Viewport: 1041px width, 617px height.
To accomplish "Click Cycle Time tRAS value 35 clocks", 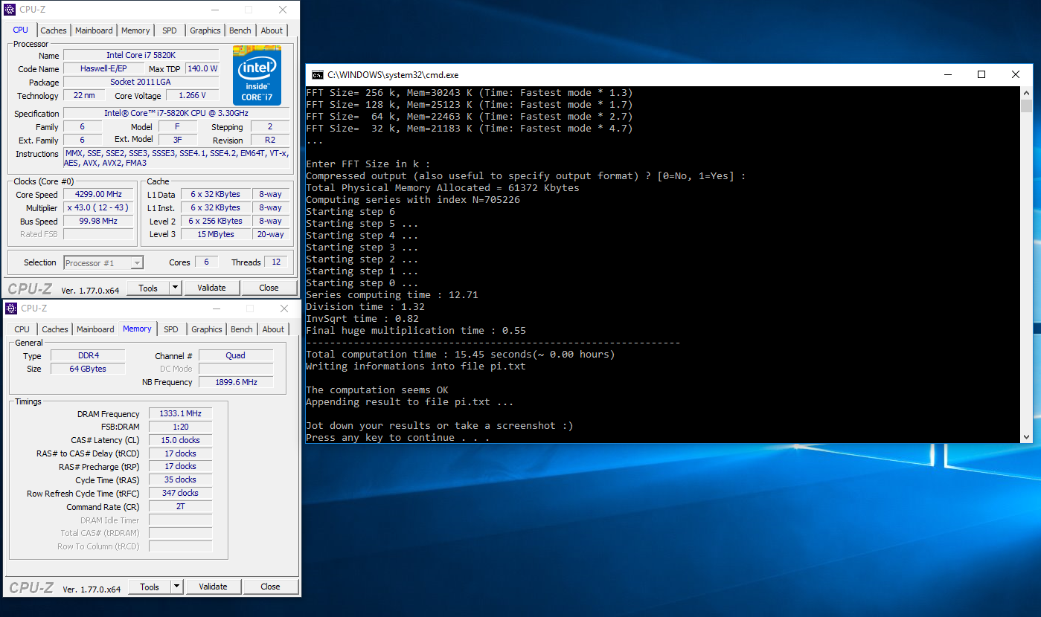I will [180, 479].
